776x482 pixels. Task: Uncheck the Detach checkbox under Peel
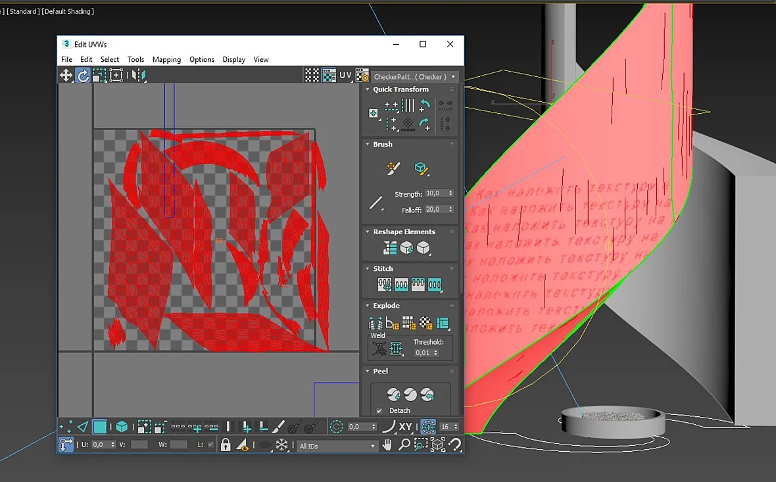tap(379, 411)
